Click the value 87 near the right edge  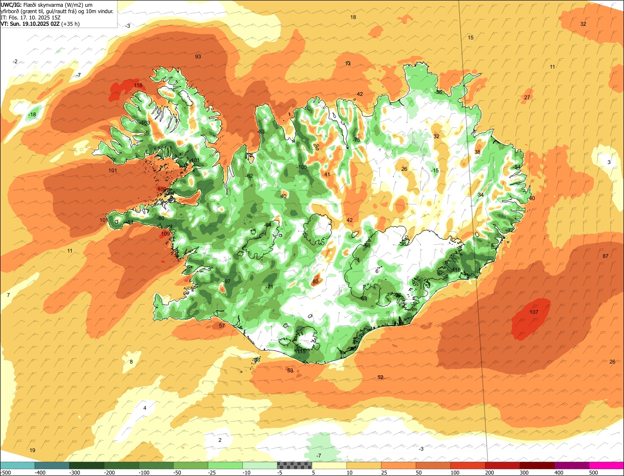(x=605, y=256)
